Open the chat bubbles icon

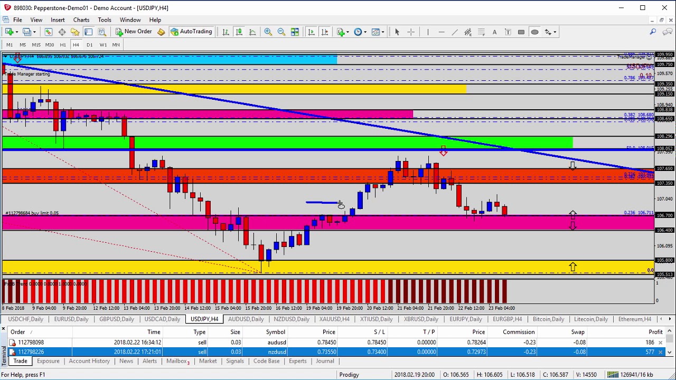pos(668,32)
